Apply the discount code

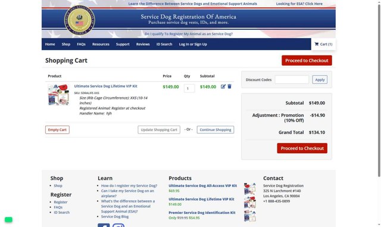coord(320,80)
